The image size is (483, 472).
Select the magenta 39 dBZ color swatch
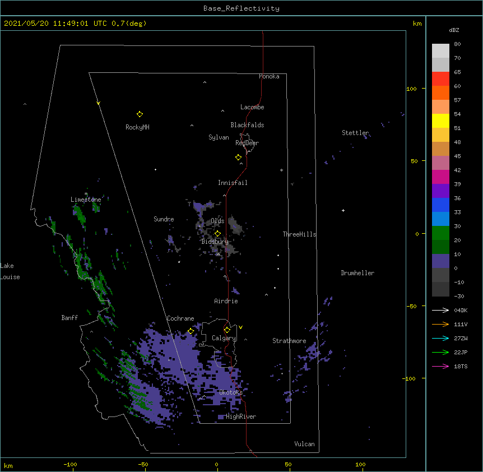click(440, 177)
